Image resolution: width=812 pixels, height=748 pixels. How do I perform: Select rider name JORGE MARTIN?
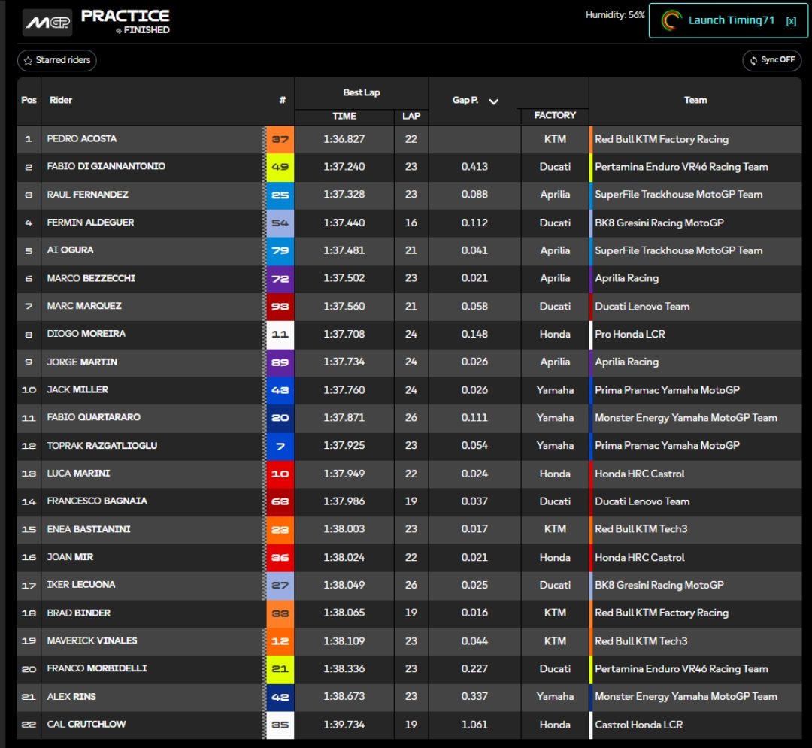tap(82, 362)
